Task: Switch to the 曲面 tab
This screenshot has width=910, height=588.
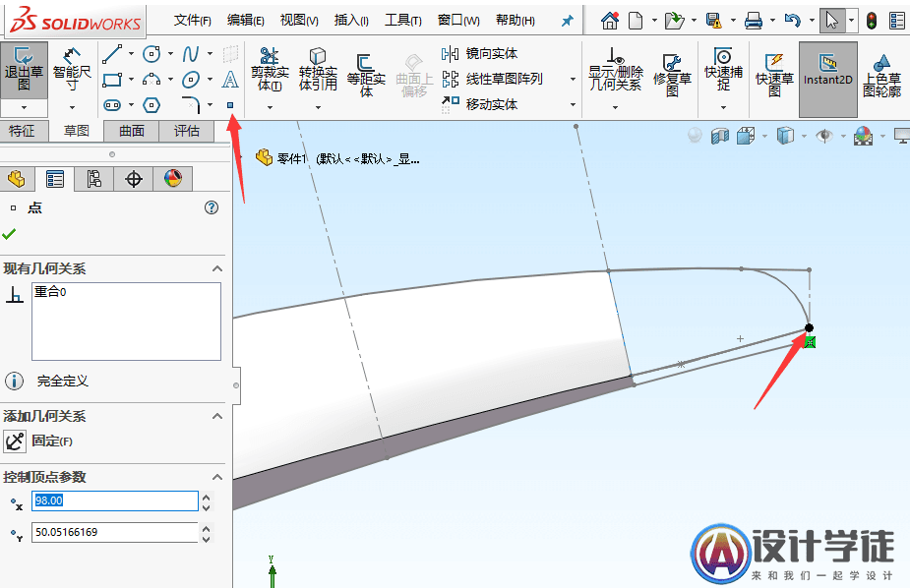Action: click(x=132, y=131)
